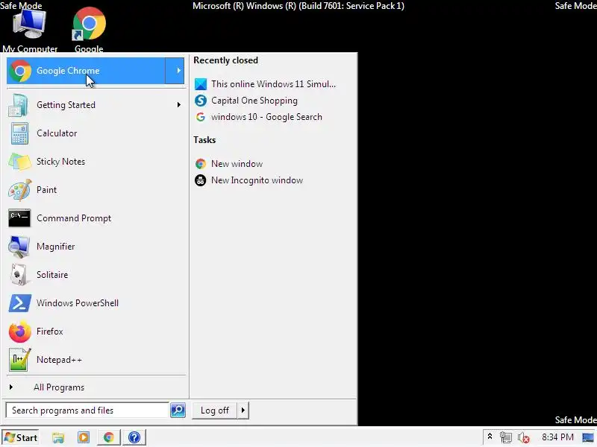Click the Sticky Notes icon
Viewport: 597px width, 447px height.
point(19,162)
